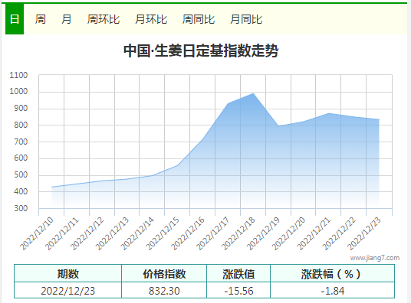Click the 300 y-axis label
The image size is (411, 303).
click(x=21, y=208)
